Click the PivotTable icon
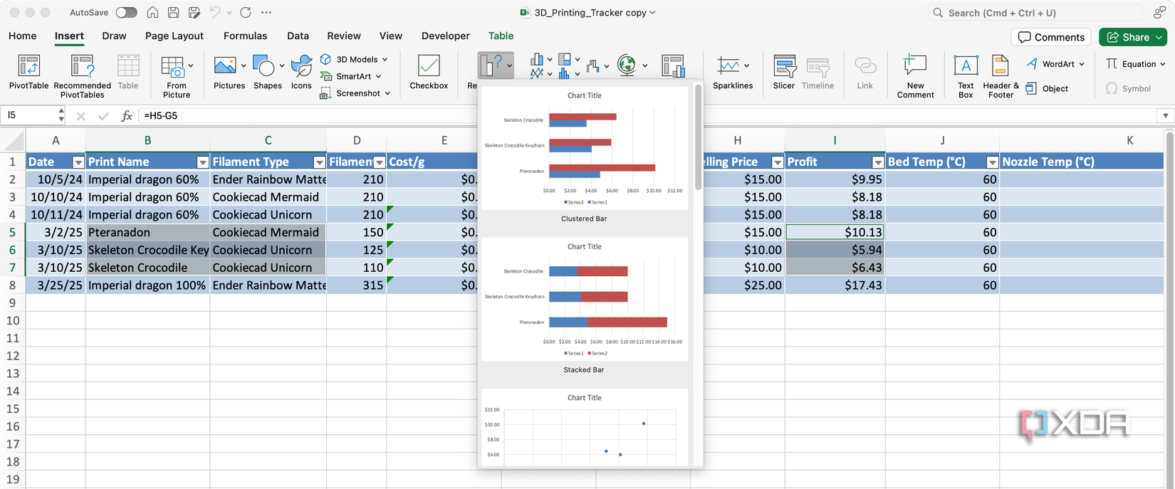1175x489 pixels. point(28,66)
